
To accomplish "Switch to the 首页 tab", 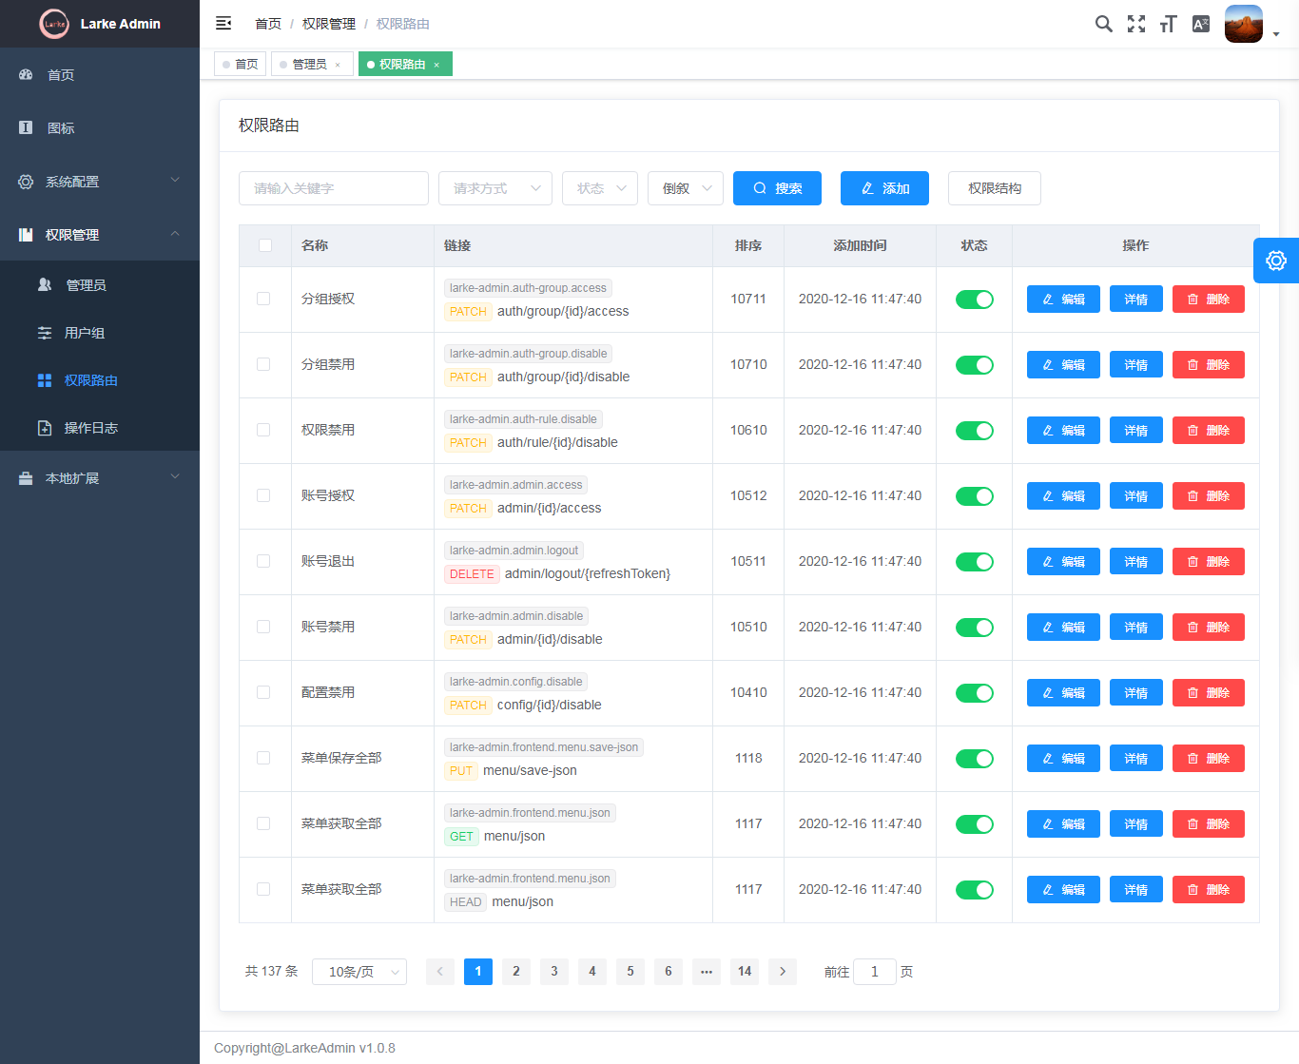I will tap(240, 64).
